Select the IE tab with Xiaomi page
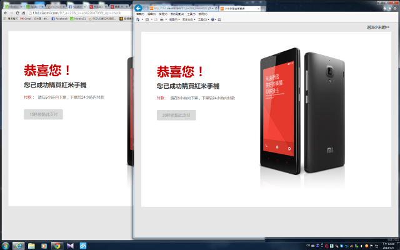The image size is (400, 250). (239, 9)
